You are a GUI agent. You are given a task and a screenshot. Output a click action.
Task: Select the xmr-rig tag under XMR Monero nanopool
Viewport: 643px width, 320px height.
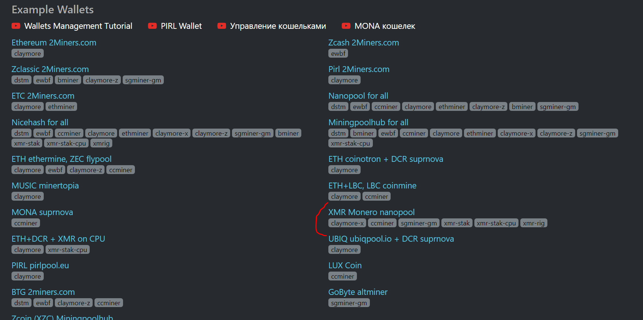(x=534, y=223)
